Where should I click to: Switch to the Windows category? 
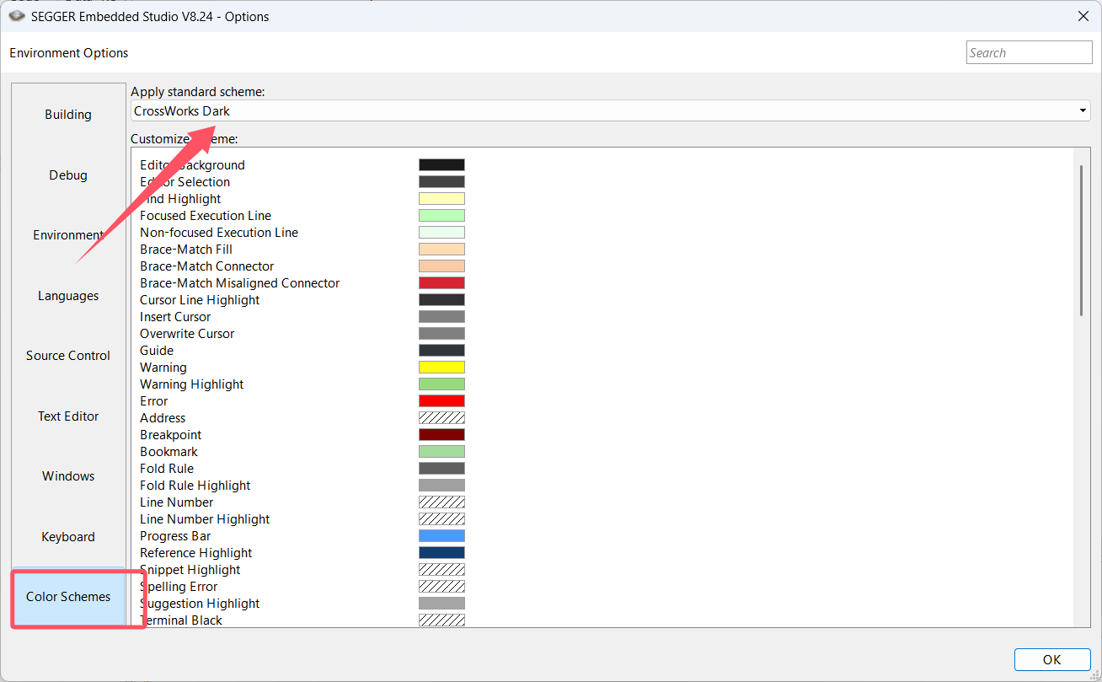click(x=68, y=476)
